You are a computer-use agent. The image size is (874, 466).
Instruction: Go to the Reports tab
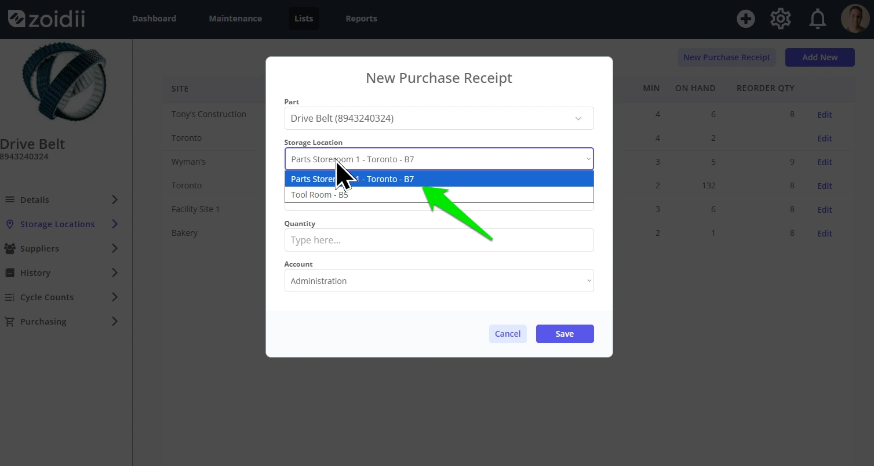(x=361, y=19)
